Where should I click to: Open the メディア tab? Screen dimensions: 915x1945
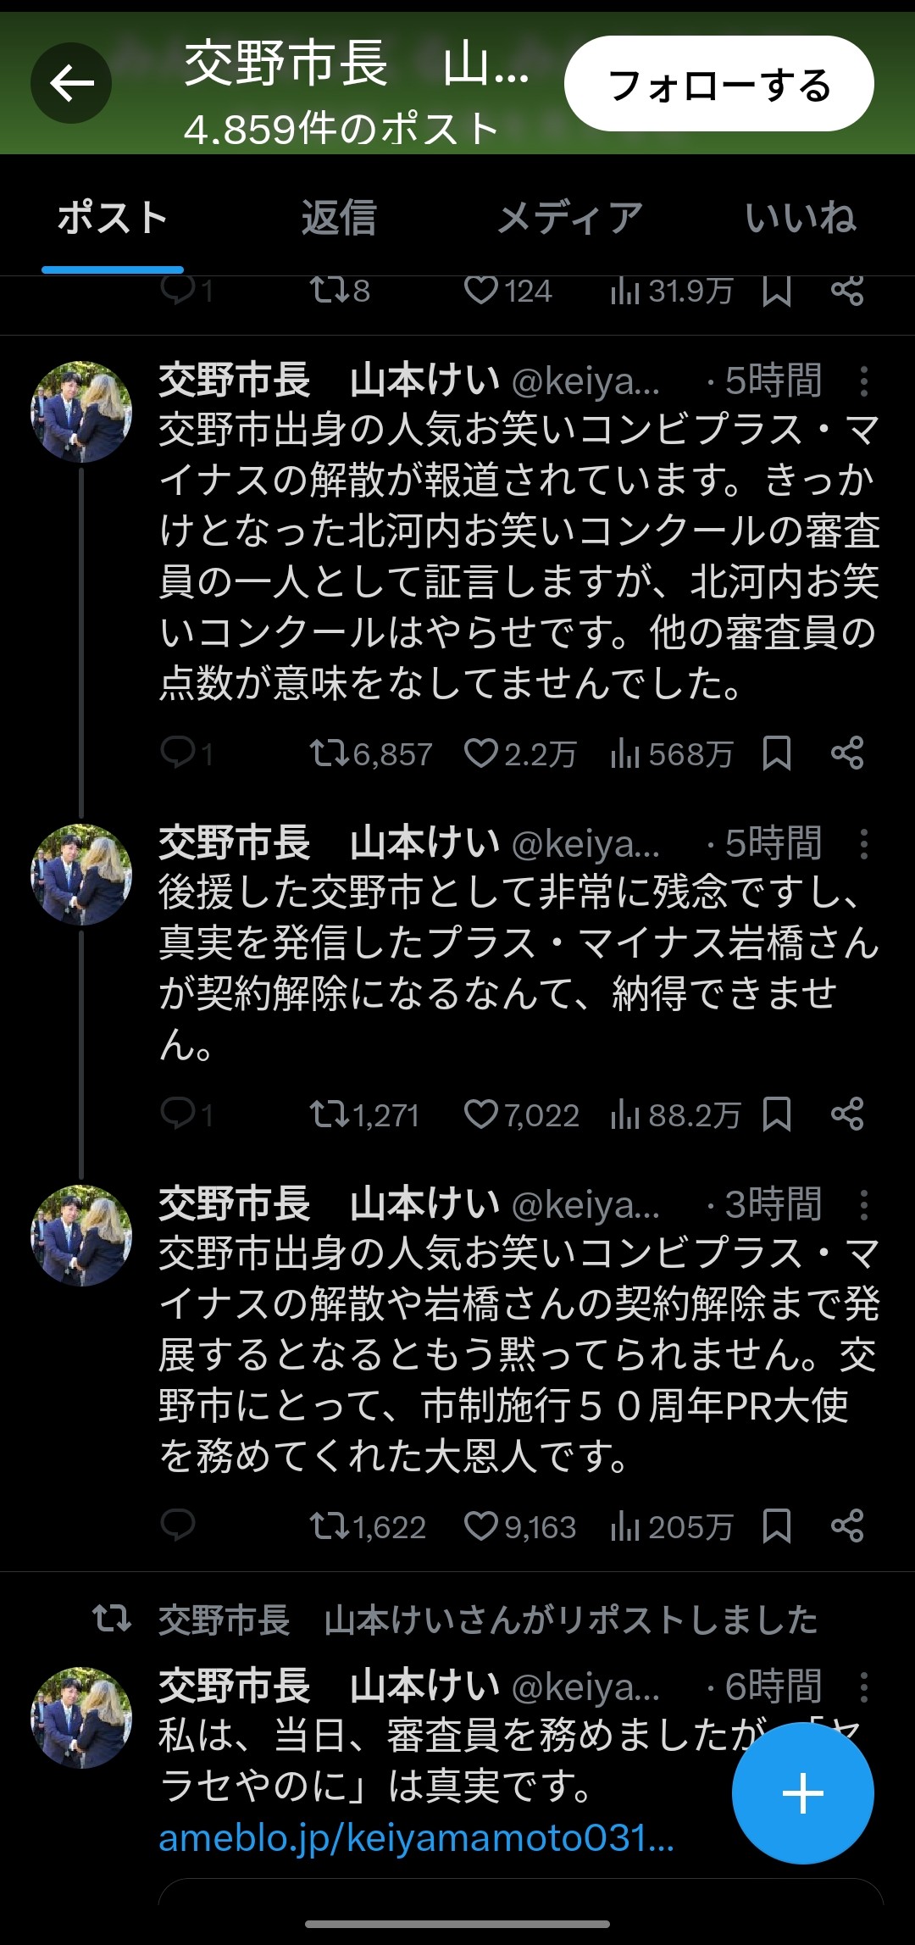coord(569,218)
